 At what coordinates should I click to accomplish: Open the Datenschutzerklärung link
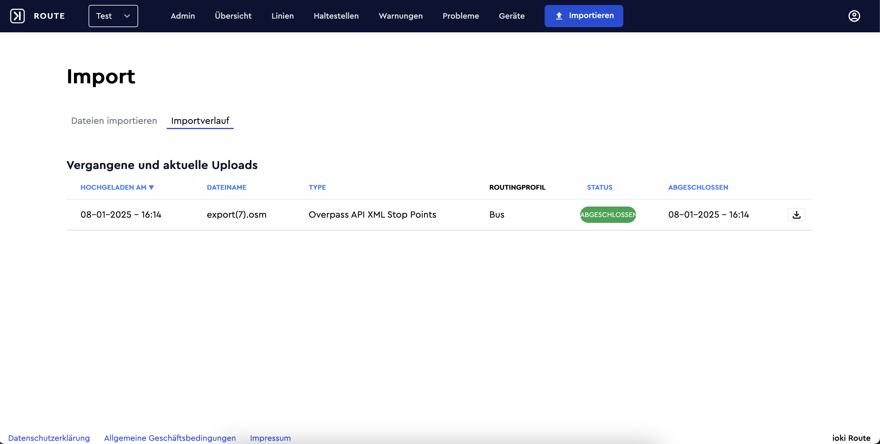pyautogui.click(x=49, y=438)
